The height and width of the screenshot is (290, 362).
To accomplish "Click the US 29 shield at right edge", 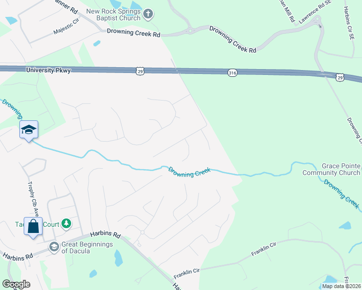I will coord(340,78).
